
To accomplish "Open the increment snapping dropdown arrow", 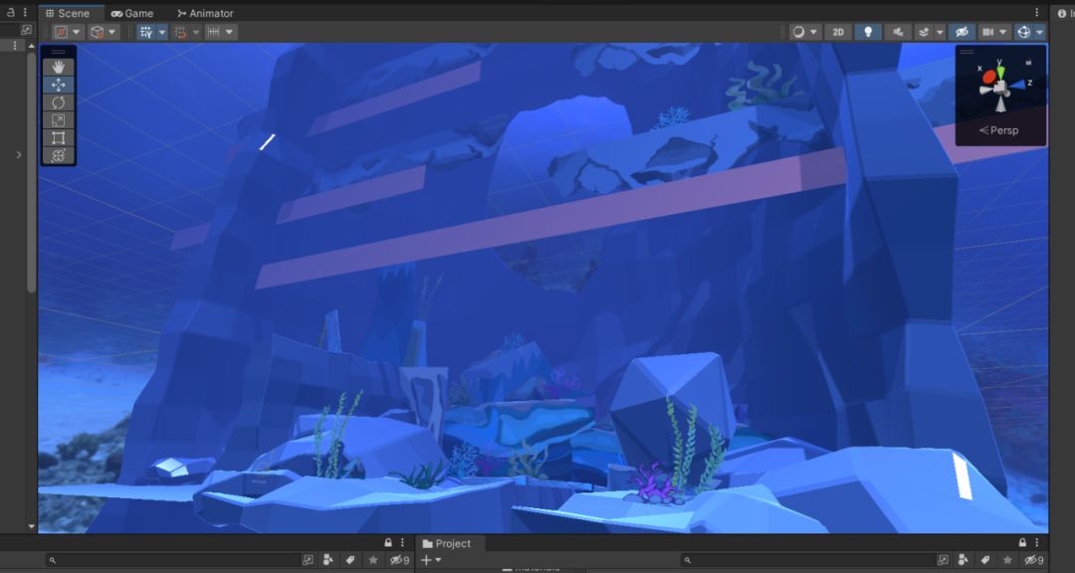I will click(230, 32).
